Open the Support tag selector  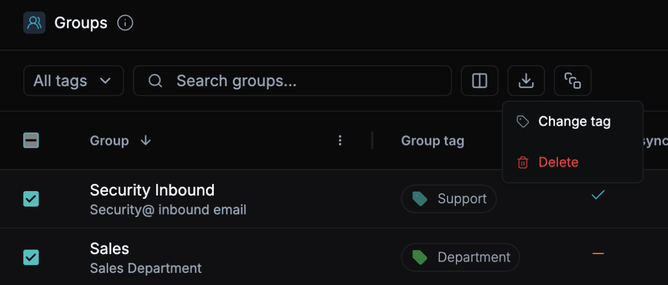449,199
